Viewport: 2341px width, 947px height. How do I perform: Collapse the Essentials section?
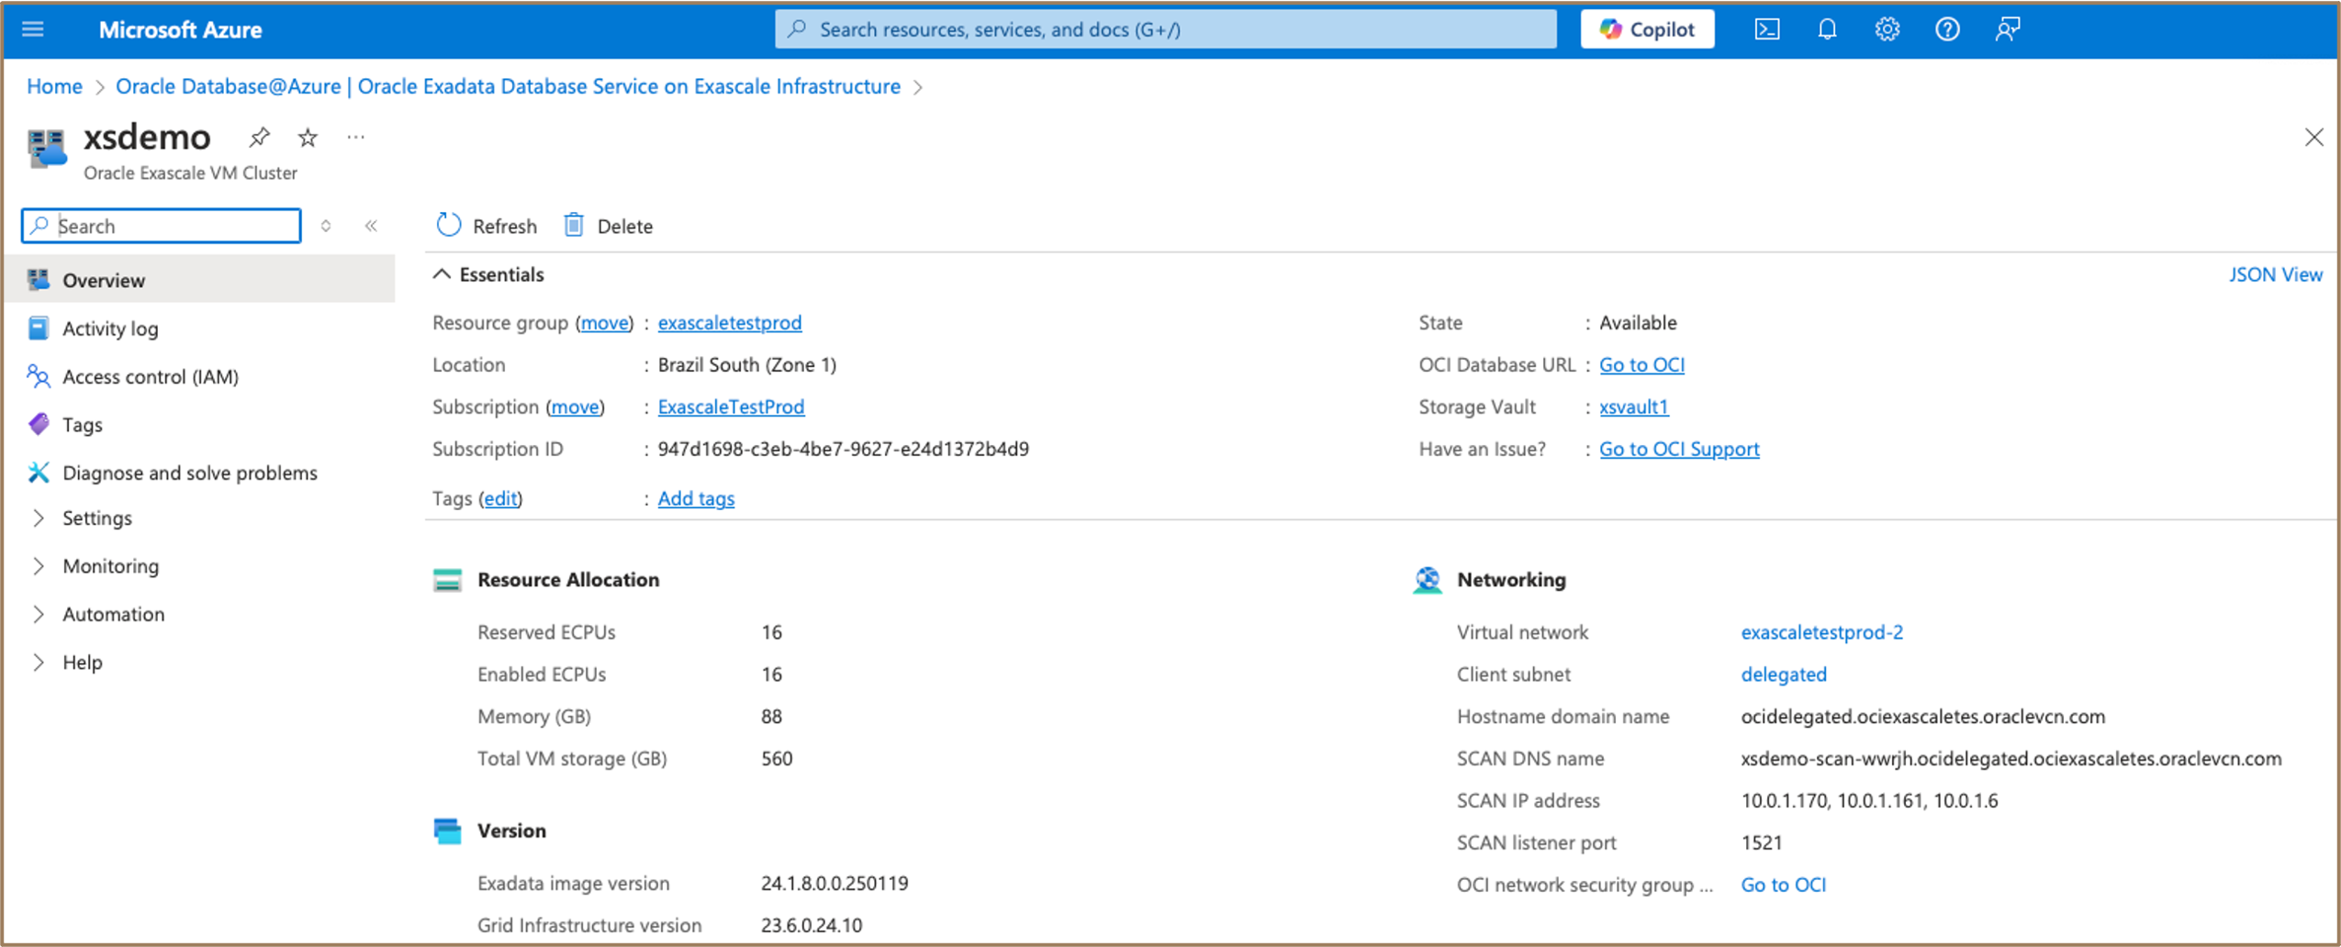442,274
